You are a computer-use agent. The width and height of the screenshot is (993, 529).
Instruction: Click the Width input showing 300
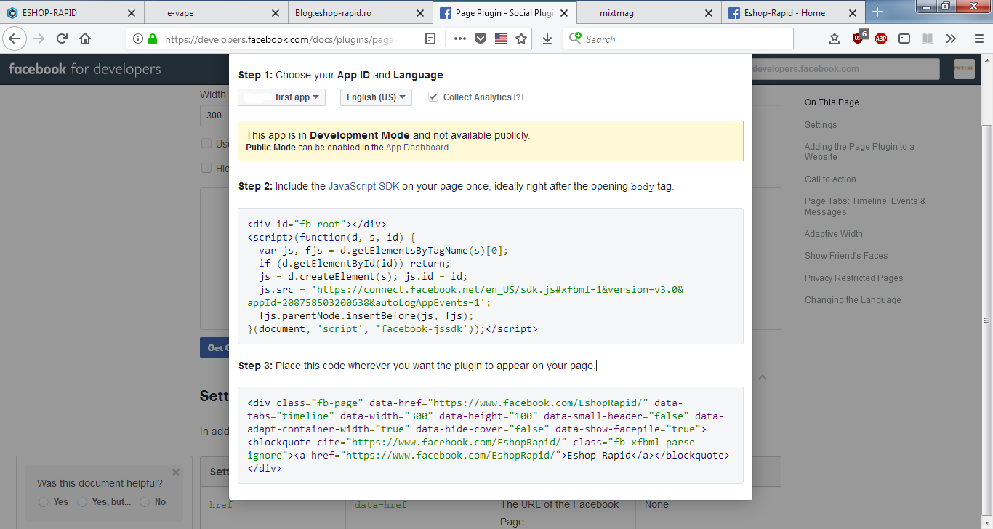(214, 116)
